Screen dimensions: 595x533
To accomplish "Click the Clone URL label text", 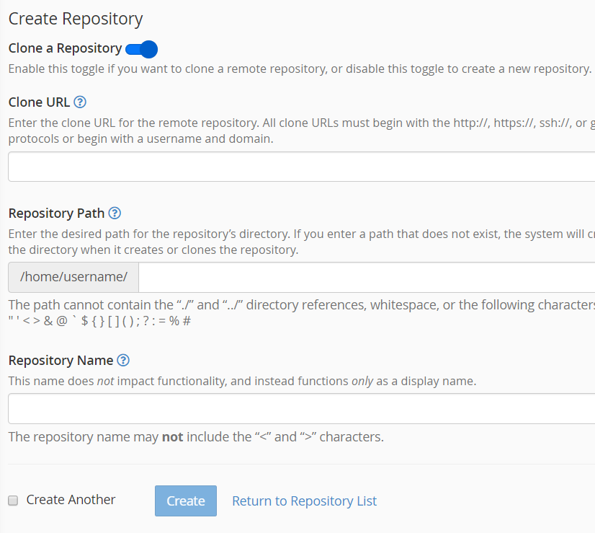I will 39,102.
